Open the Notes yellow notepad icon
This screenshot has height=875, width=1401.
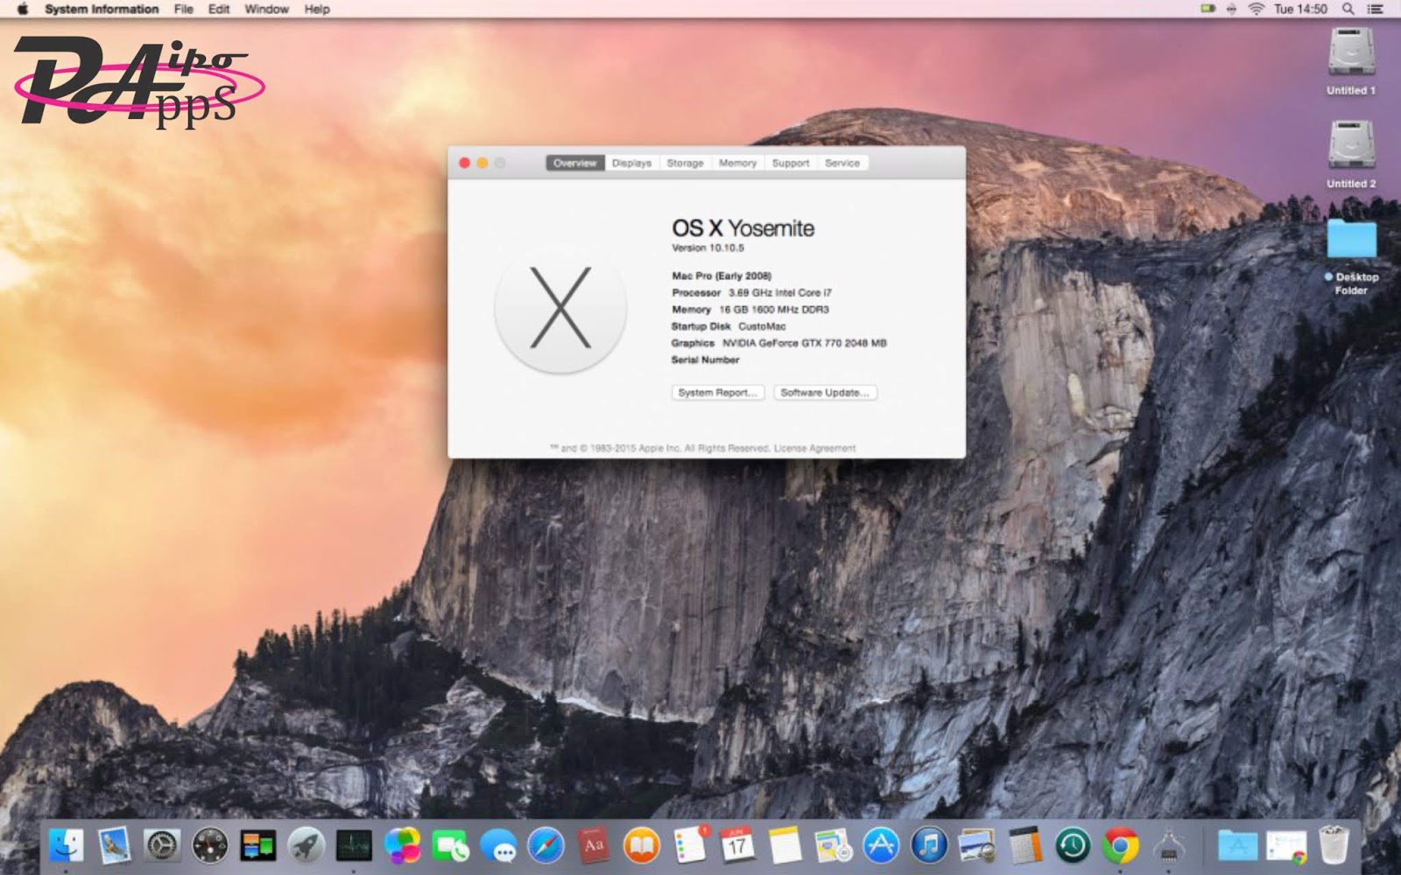pyautogui.click(x=785, y=845)
